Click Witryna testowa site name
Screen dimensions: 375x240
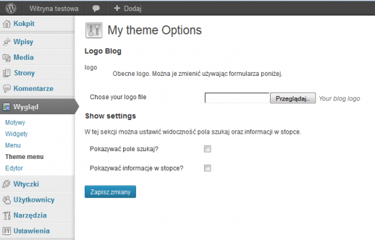pos(54,8)
